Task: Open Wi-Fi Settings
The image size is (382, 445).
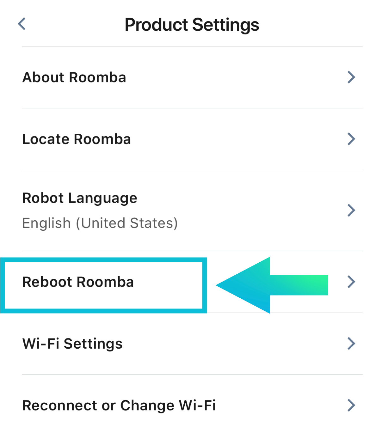Action: tap(72, 344)
